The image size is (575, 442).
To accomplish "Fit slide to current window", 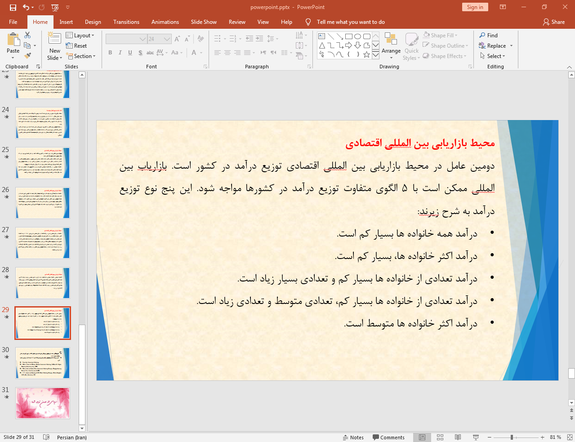I will tap(570, 437).
